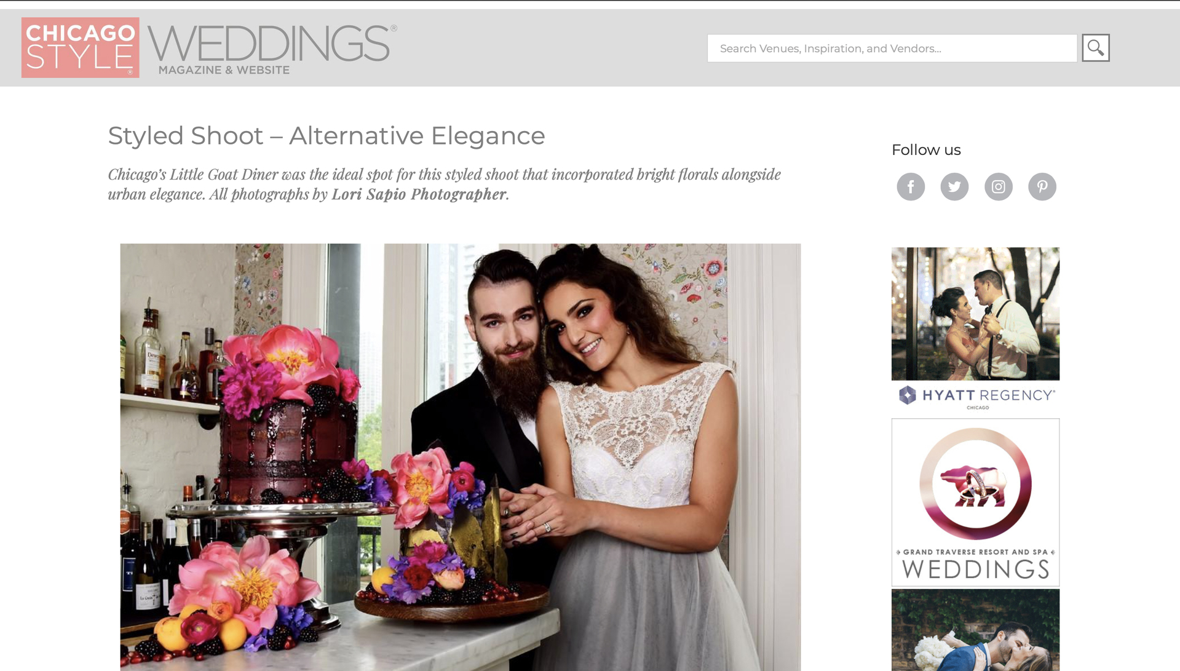Open the Pinterest follow icon
Screen dimensions: 1180x671
[1042, 187]
